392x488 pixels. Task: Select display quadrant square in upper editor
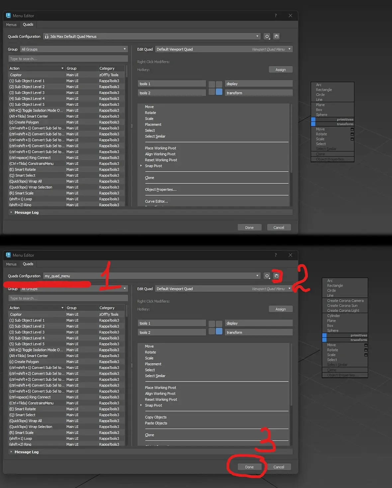click(x=219, y=84)
